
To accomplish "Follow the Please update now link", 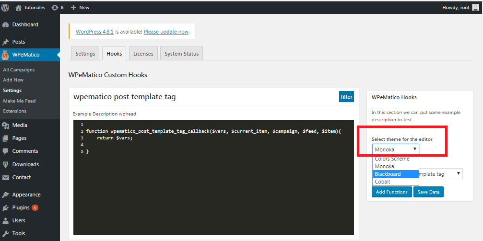I will tap(166, 32).
